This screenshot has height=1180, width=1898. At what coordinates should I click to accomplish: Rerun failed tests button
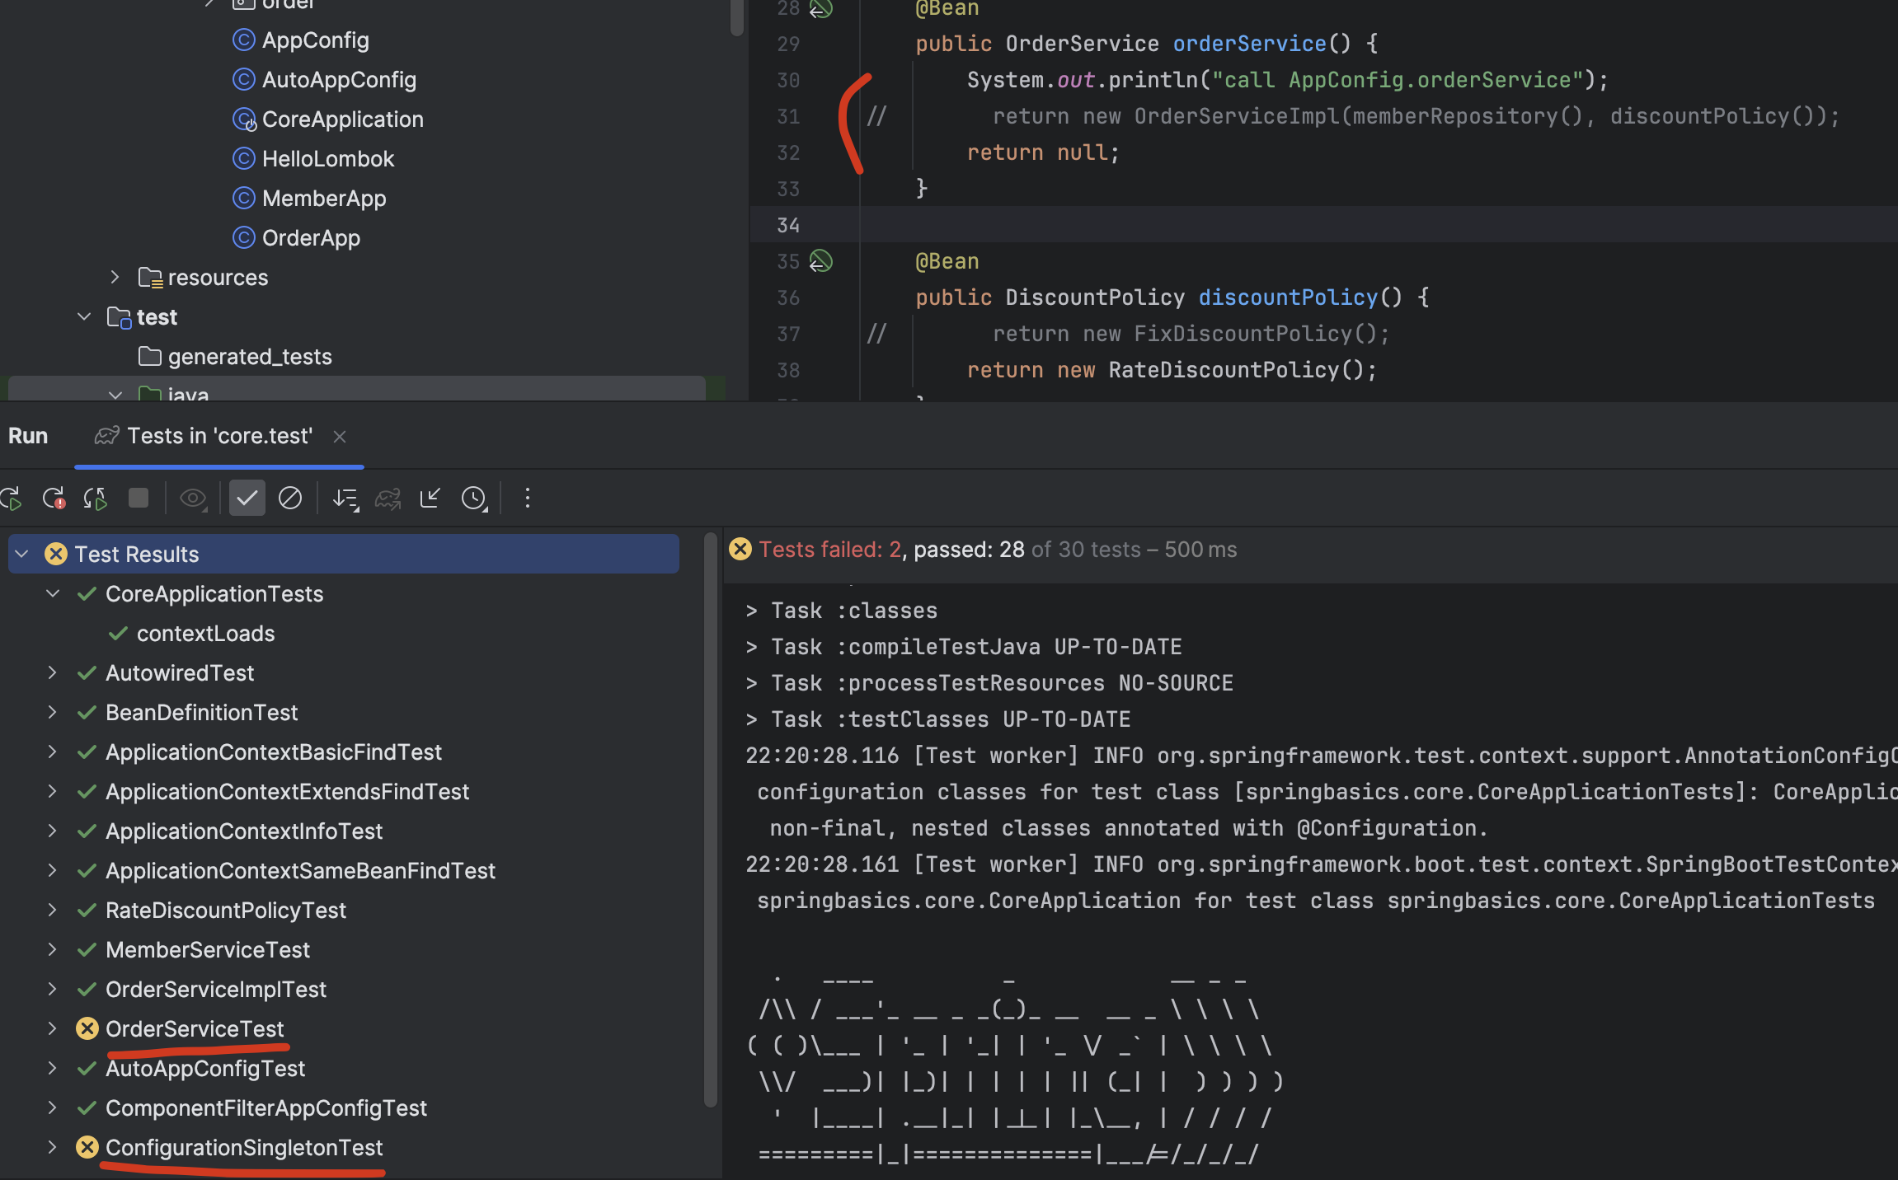tap(54, 499)
